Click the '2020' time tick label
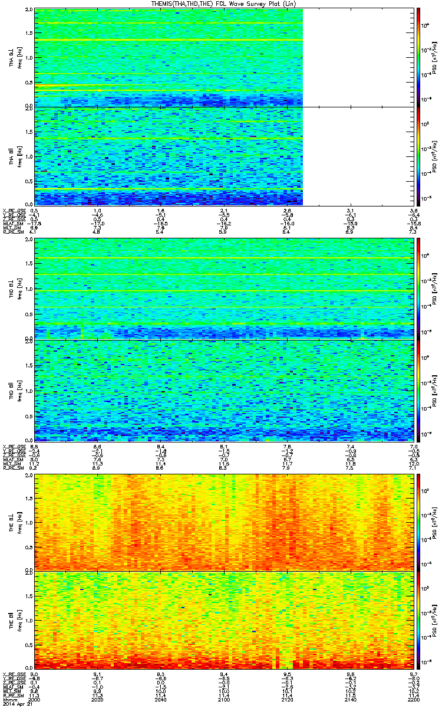This screenshot has width=442, height=708. 98,701
